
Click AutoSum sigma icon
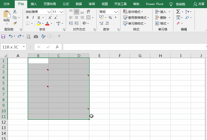[x=178, y=12]
